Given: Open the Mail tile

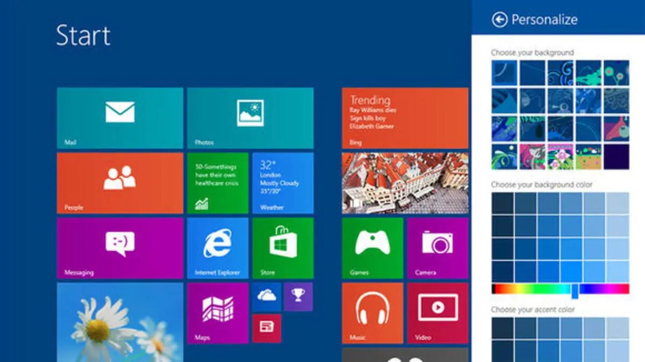Looking at the screenshot, I should [x=120, y=118].
